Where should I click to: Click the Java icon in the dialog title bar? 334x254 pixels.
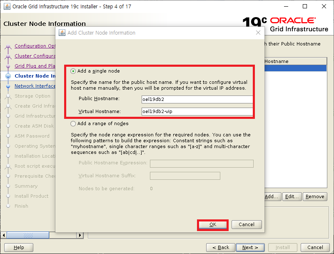(x=62, y=33)
